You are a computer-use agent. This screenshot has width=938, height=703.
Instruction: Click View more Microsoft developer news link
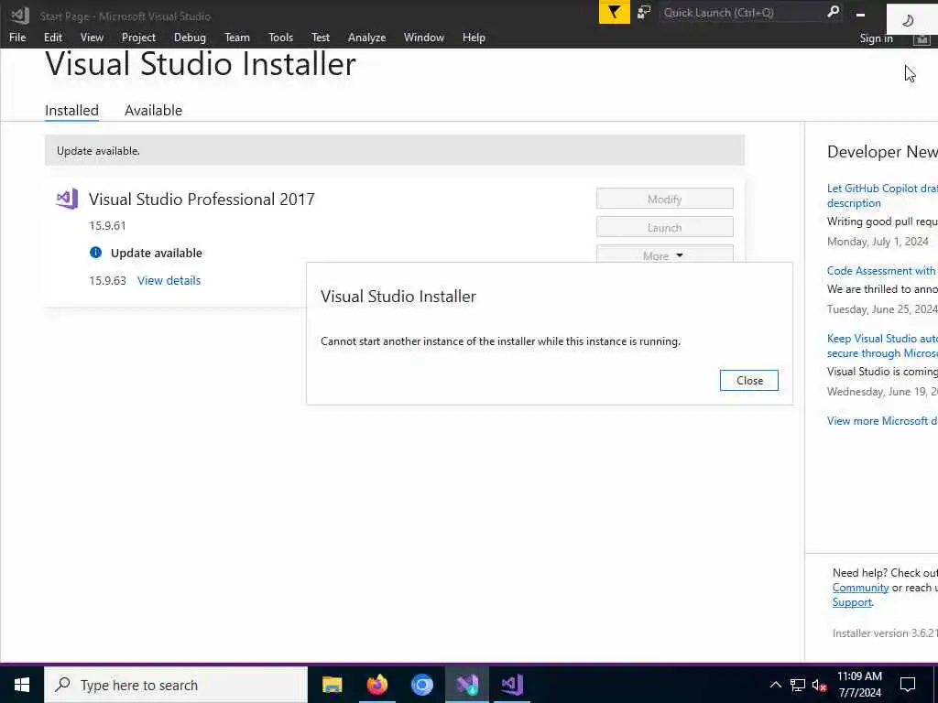tap(882, 421)
